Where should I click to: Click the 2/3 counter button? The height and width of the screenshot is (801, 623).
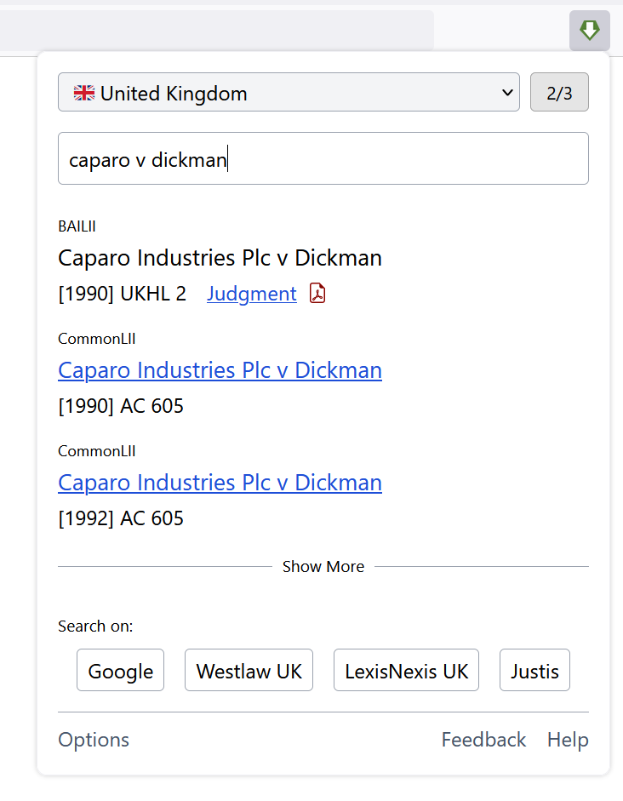559,93
